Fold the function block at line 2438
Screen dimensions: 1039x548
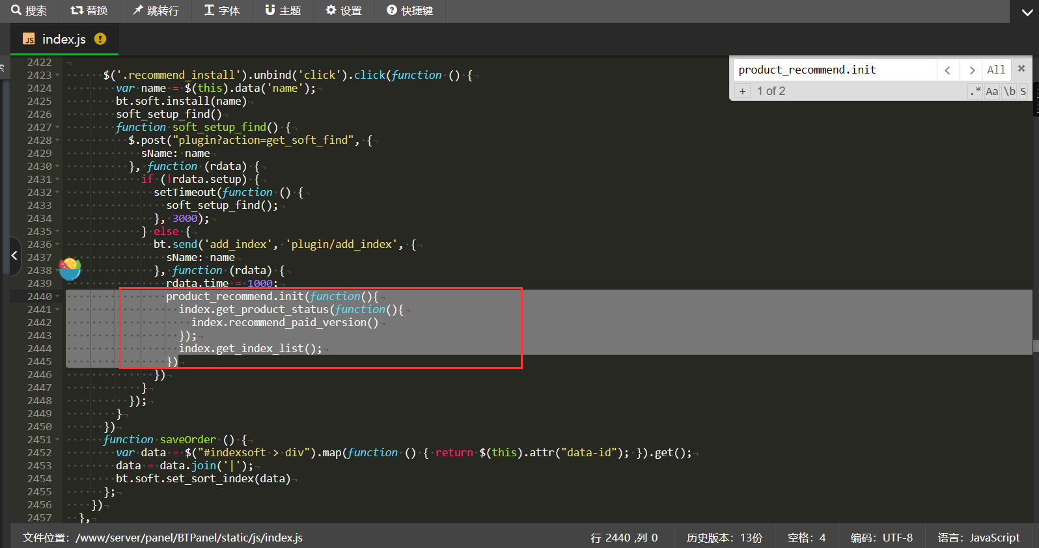pos(57,271)
